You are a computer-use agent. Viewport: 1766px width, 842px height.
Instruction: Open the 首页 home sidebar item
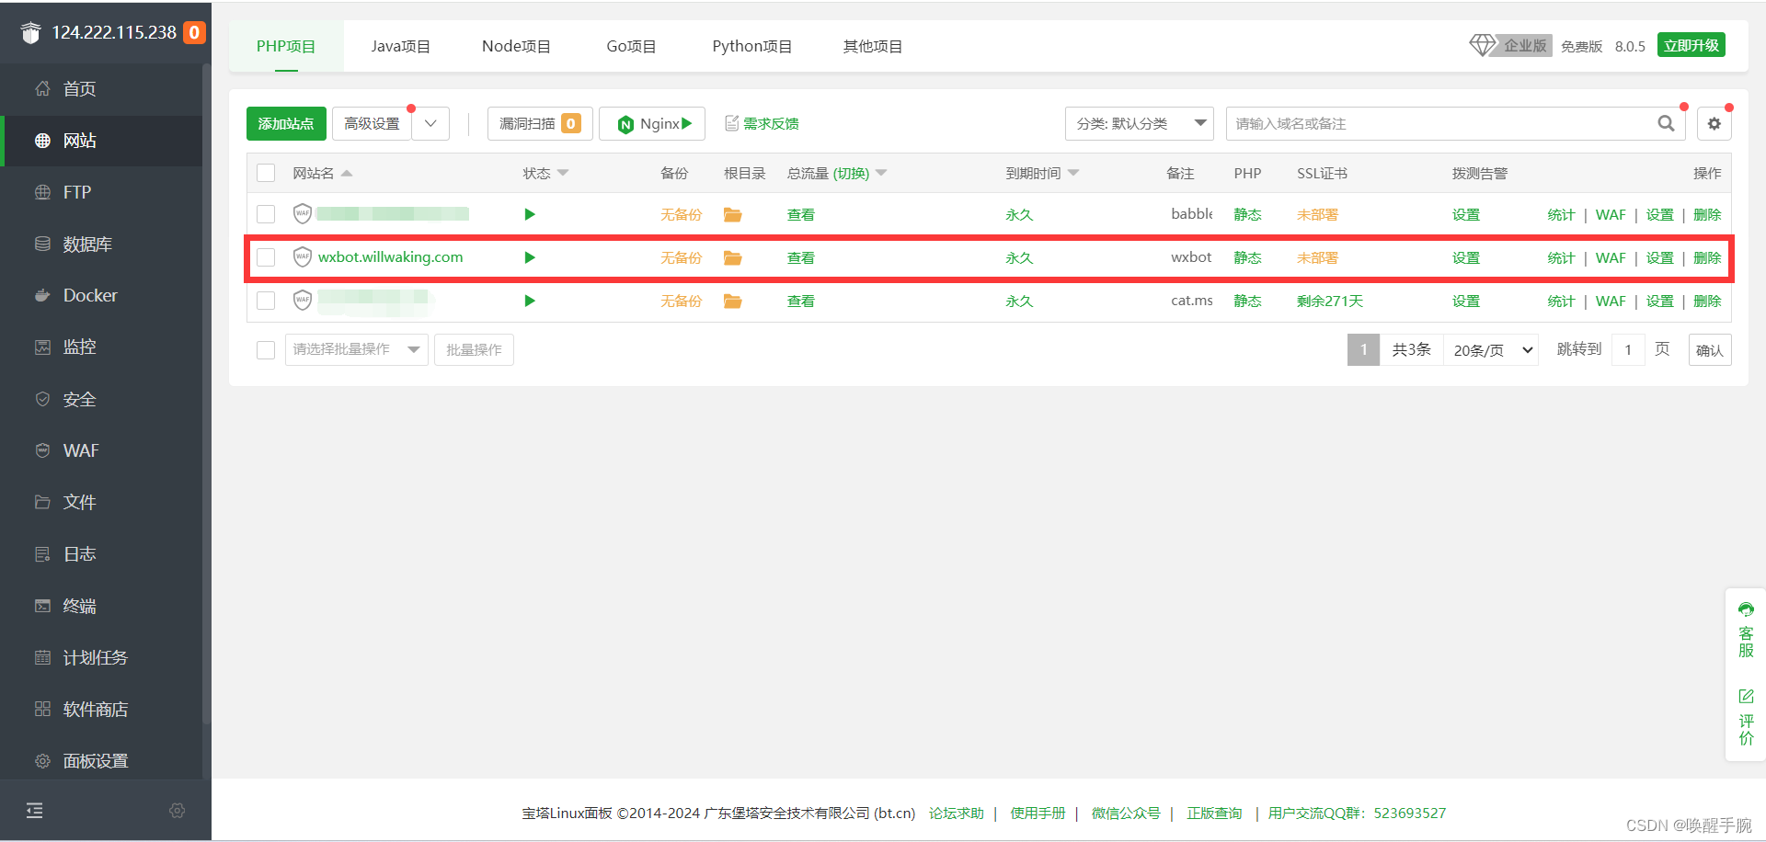click(101, 89)
